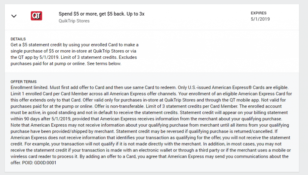The width and height of the screenshot is (308, 175).
Task: Select the QuikTrip Stores merchant name
Action: [74, 21]
